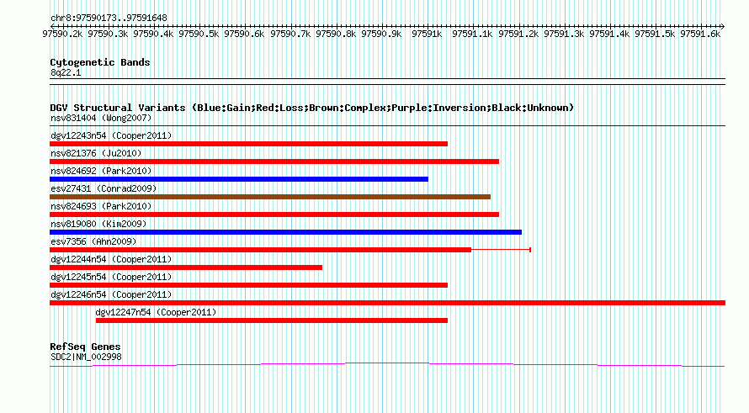749x413 pixels.
Task: Open dgv12243n54 (Cooper2011) variant label
Action: 111,135
